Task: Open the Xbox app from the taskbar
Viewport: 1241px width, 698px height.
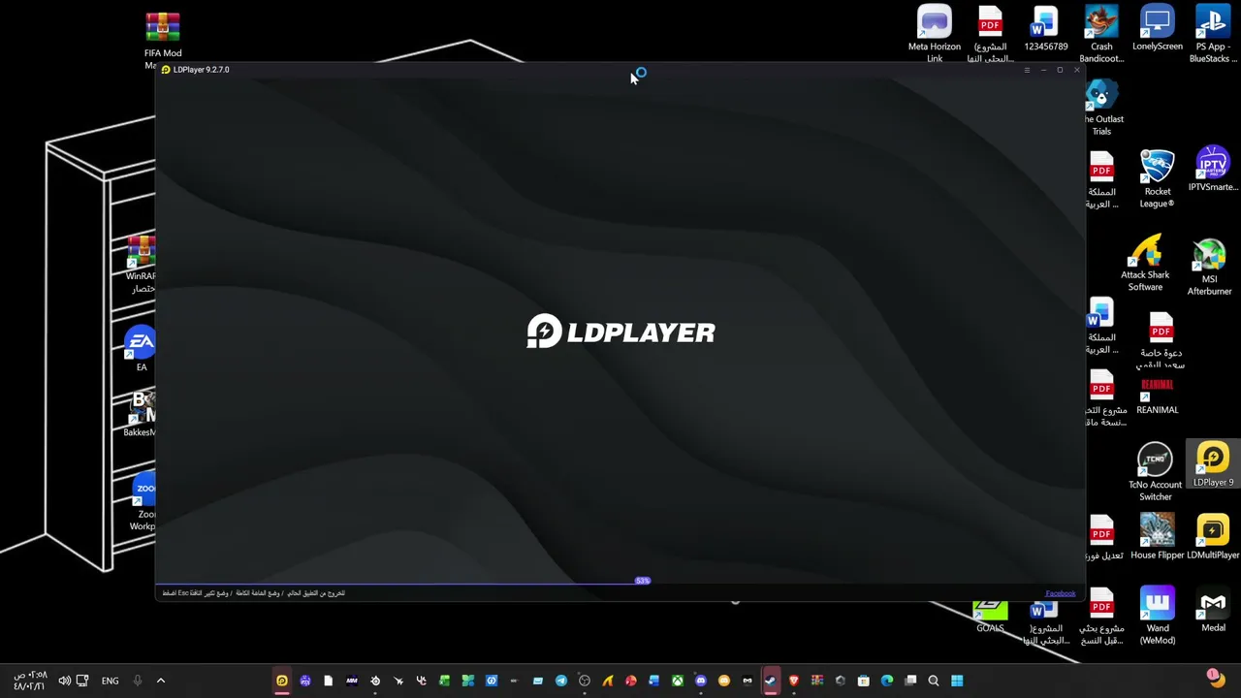Action: tap(678, 681)
